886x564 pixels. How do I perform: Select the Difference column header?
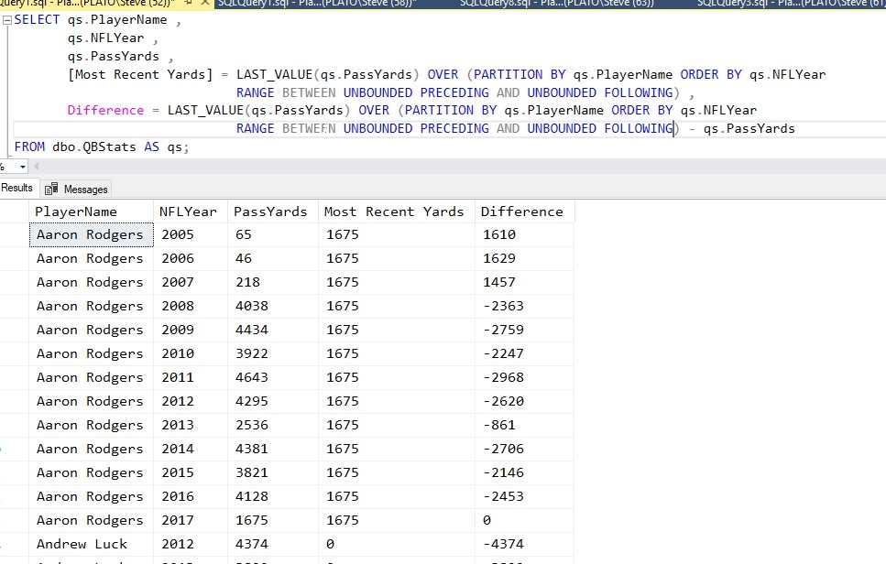coord(522,211)
